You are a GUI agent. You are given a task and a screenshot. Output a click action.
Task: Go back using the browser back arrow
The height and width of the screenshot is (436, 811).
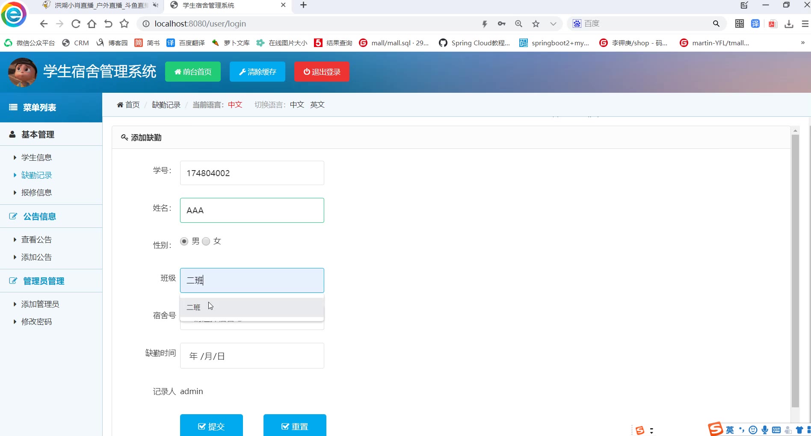click(44, 24)
